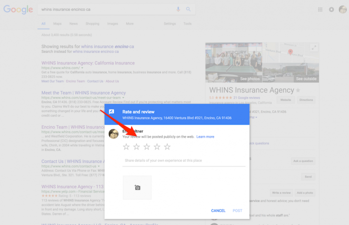Open the Google account profile avatar
The height and width of the screenshot is (225, 349).
[x=343, y=9]
